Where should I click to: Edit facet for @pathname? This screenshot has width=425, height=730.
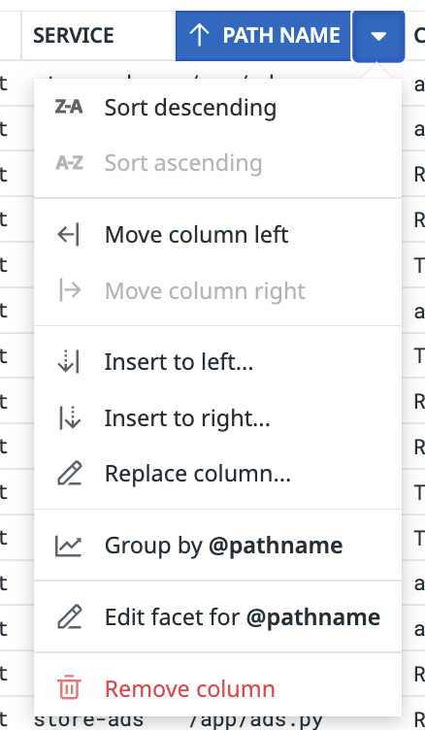tap(217, 616)
